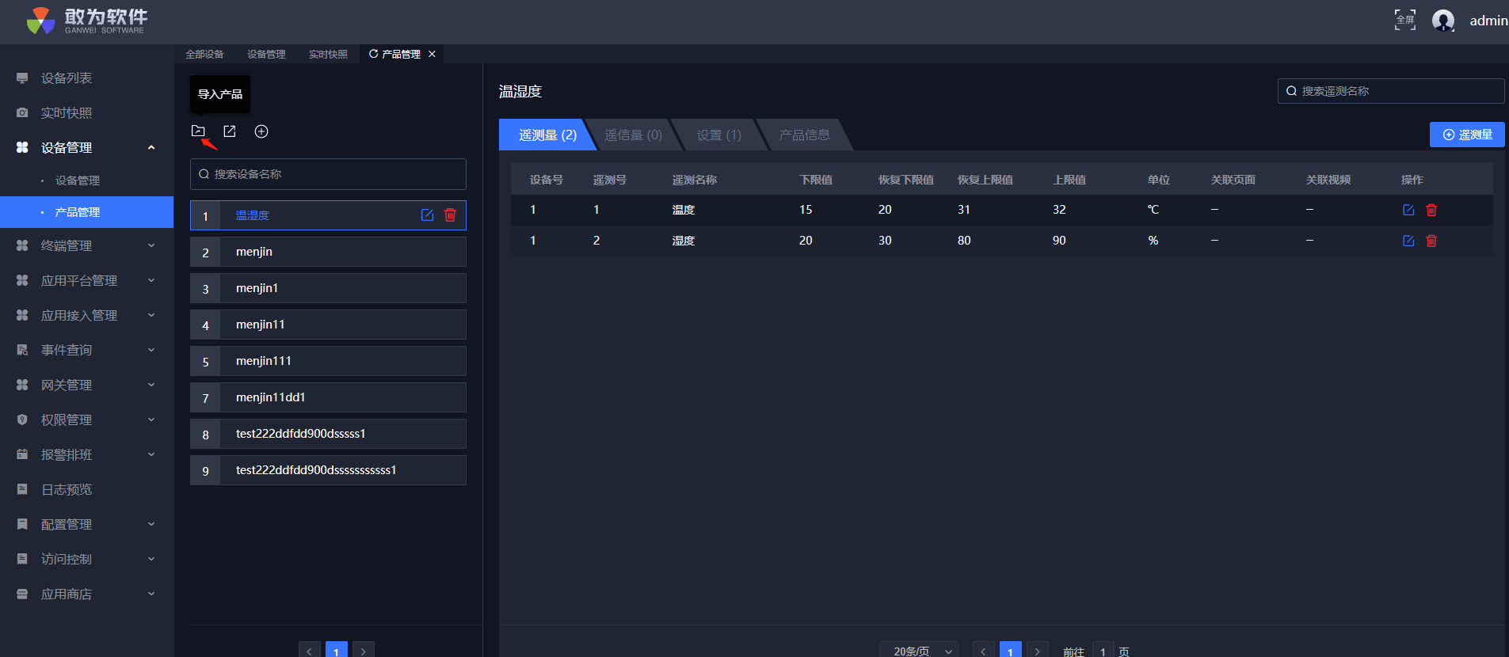1509x657 pixels.
Task: Click the 搜索设备名称 search field
Action: pos(328,174)
